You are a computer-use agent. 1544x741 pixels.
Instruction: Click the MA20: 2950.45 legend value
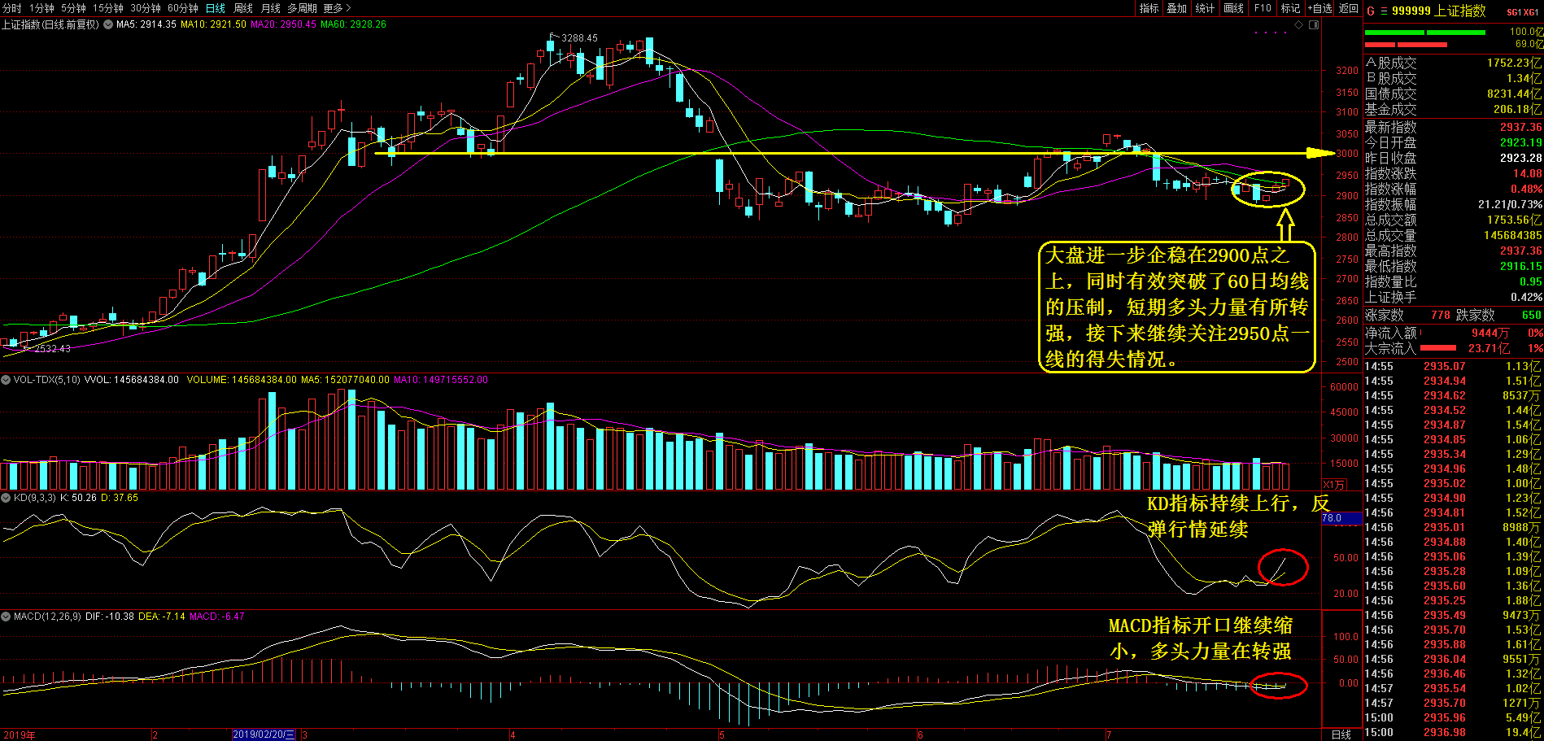click(283, 24)
